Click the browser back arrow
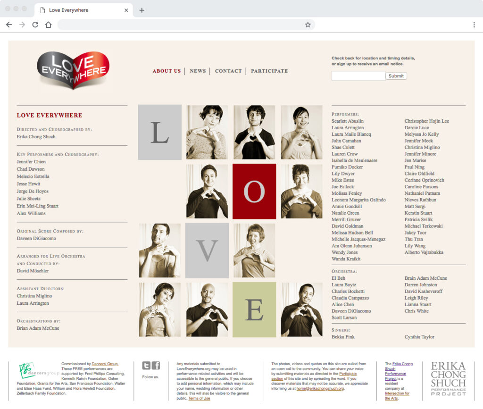 point(9,25)
